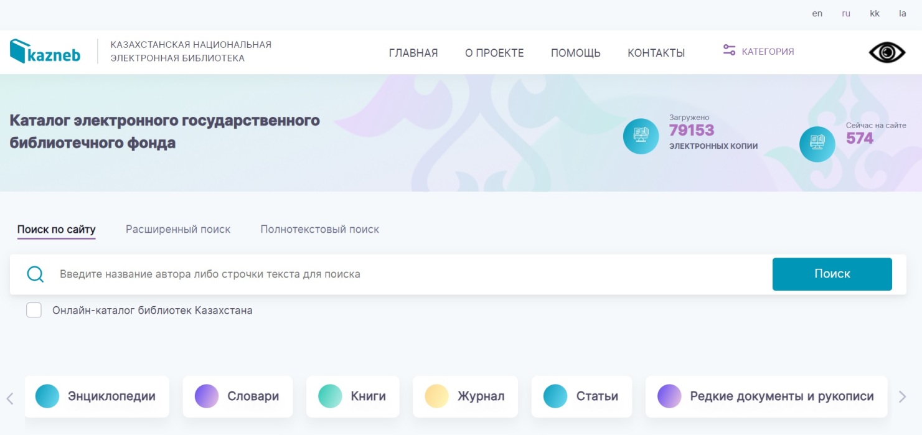
Task: Click the search magnifying glass icon
Action: click(x=36, y=274)
